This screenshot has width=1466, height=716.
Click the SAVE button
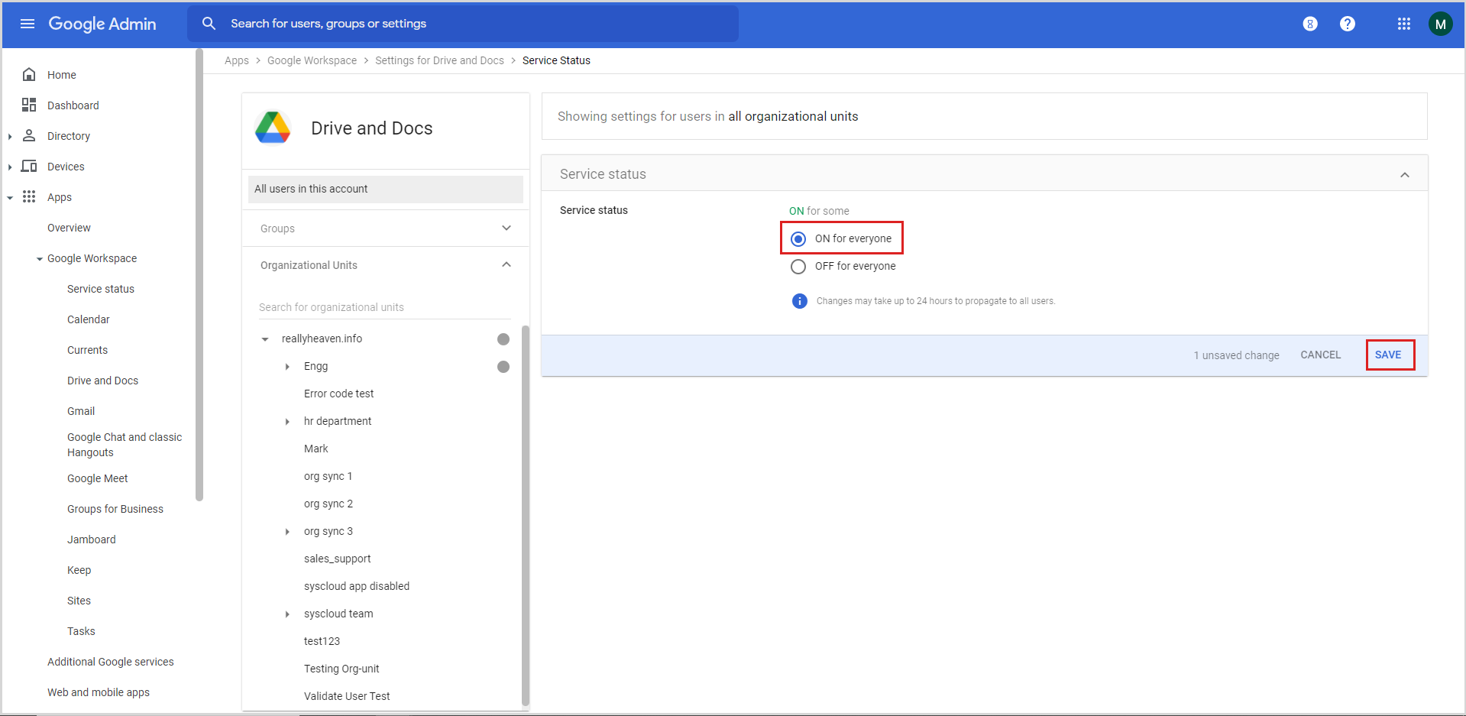[x=1388, y=355]
